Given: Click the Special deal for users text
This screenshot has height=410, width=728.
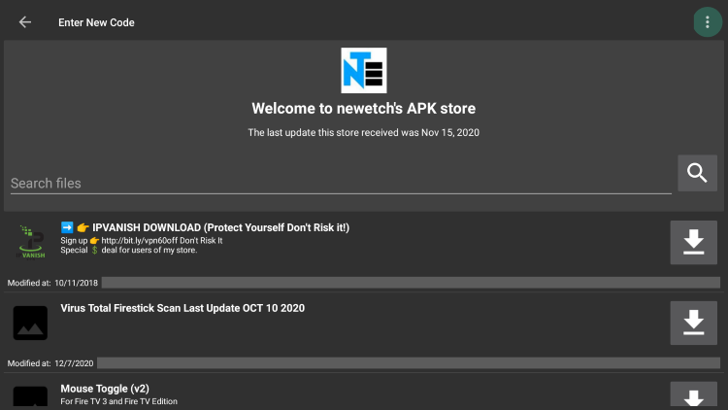Looking at the screenshot, I should pyautogui.click(x=128, y=250).
